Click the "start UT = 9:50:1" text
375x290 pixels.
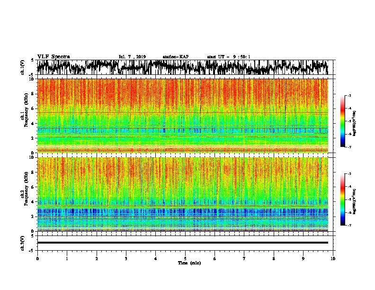pos(229,57)
